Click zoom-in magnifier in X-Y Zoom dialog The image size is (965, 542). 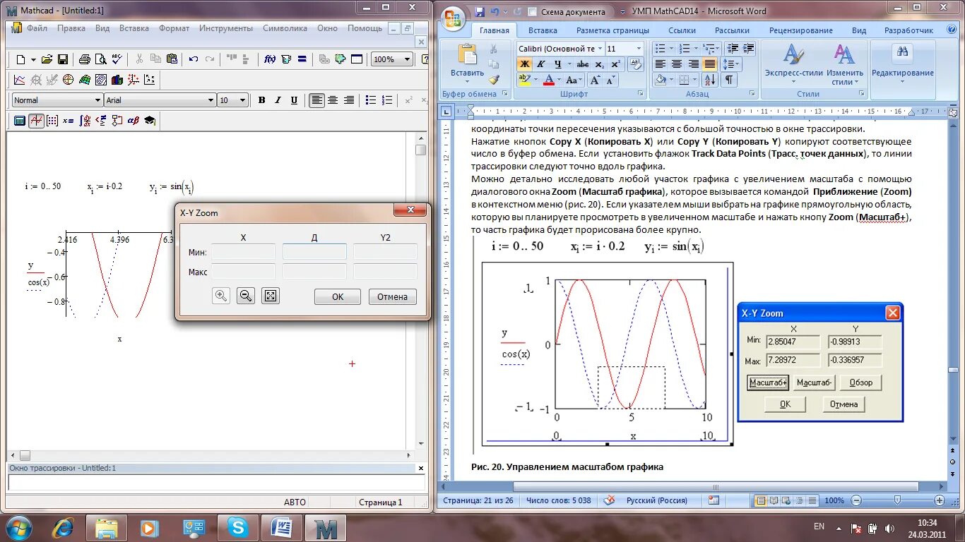click(x=221, y=296)
